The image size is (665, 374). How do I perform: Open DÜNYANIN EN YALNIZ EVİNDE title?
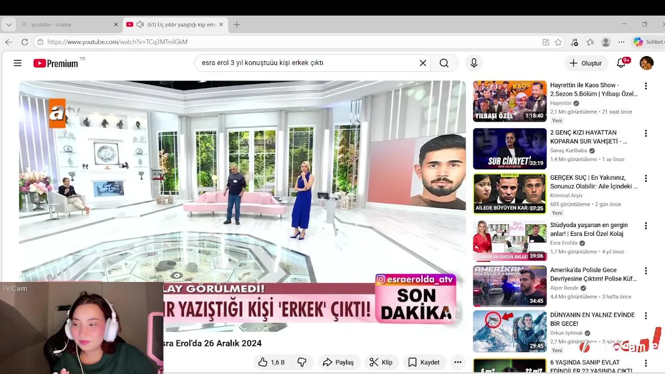coord(592,319)
